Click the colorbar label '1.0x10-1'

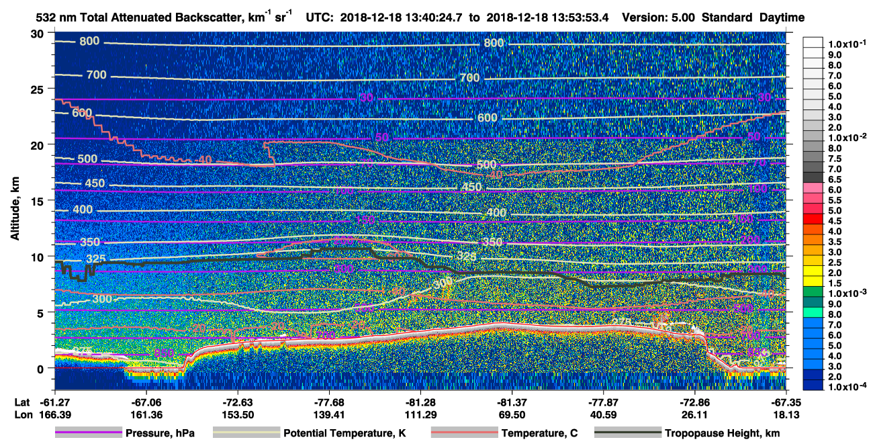pos(848,44)
